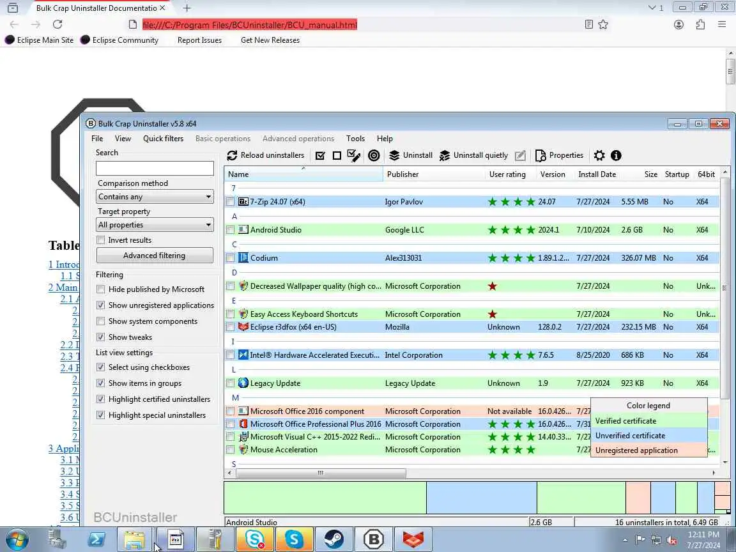Click into the Search text field
This screenshot has height=552, width=736.
coord(155,169)
